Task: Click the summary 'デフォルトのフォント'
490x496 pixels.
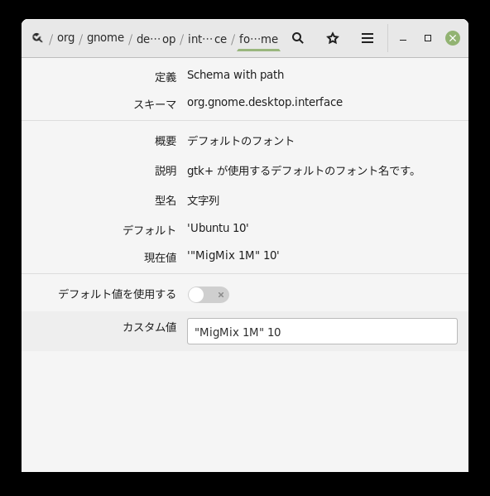Action: [241, 141]
